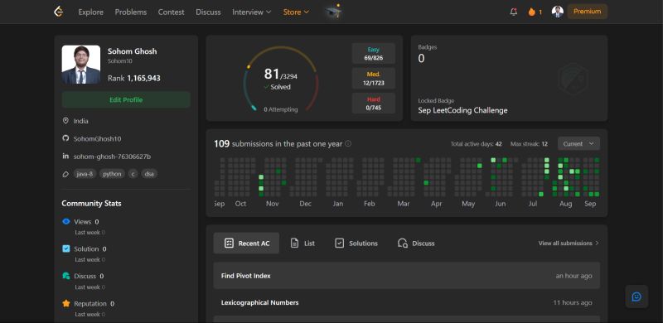The height and width of the screenshot is (323, 663).
Task: Click the java-8 skill tag
Action: coord(85,174)
